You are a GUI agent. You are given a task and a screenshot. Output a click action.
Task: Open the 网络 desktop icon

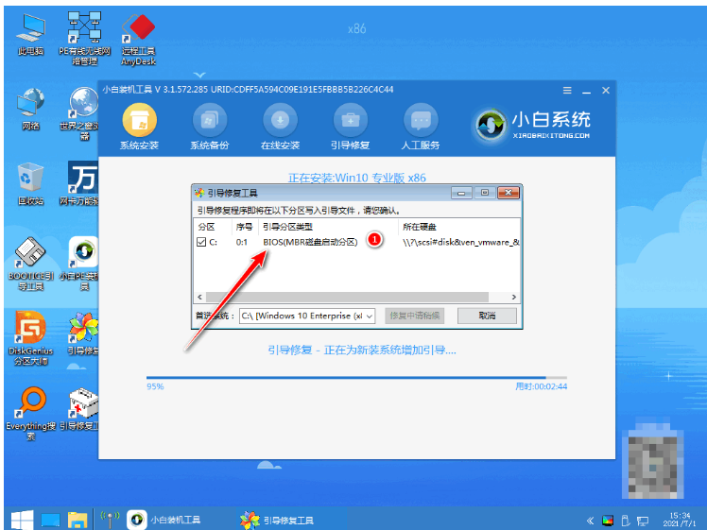(30, 110)
